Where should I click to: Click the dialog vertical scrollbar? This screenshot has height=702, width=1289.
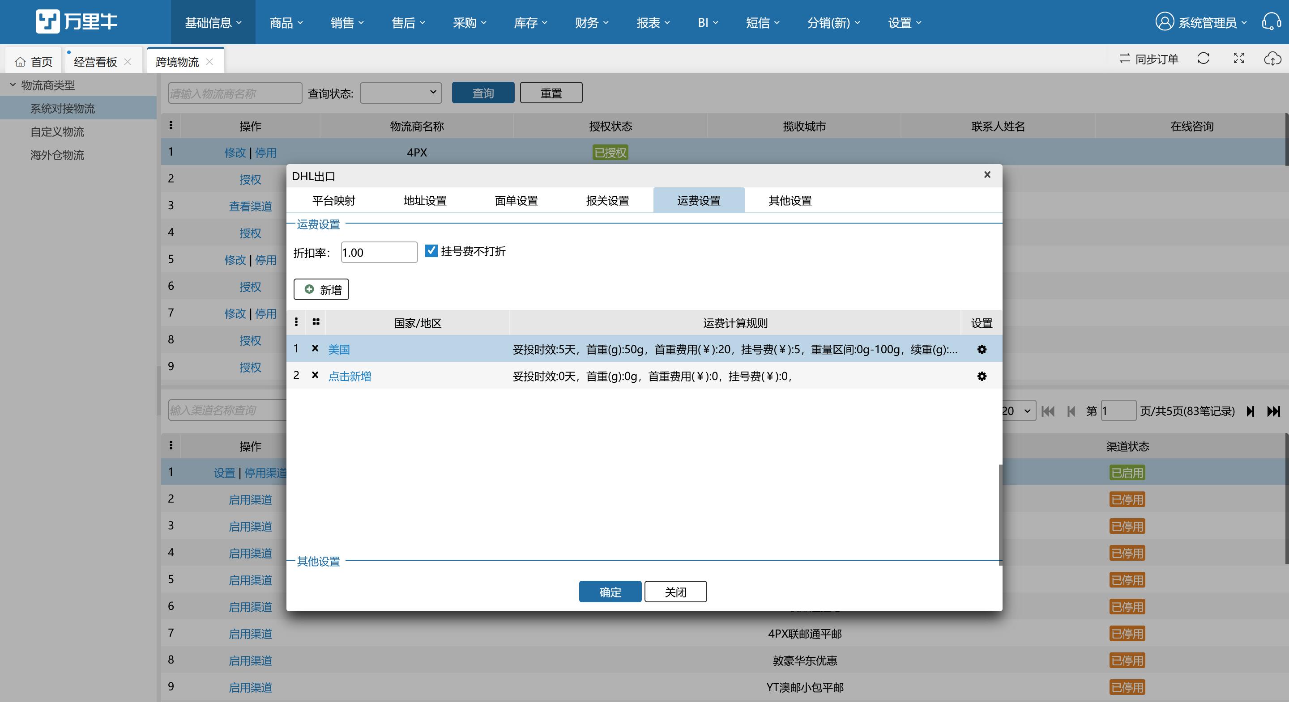pyautogui.click(x=1000, y=514)
